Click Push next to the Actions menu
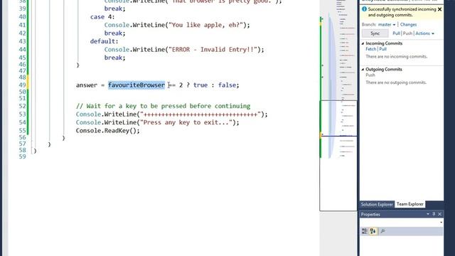The width and height of the screenshot is (455, 256). 407,33
